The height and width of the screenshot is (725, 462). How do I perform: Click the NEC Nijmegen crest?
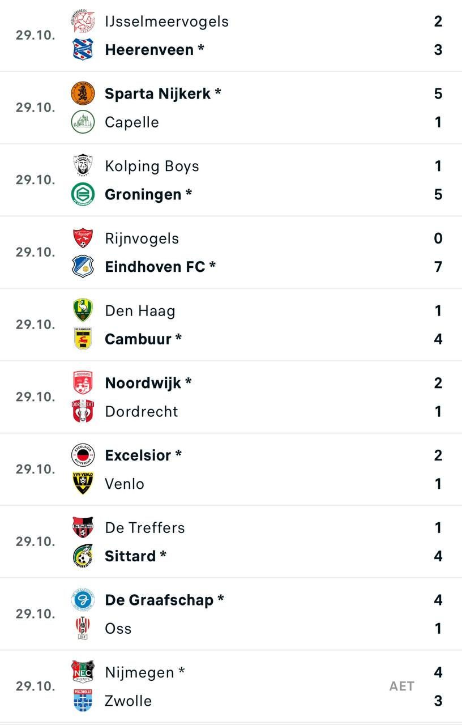point(83,672)
